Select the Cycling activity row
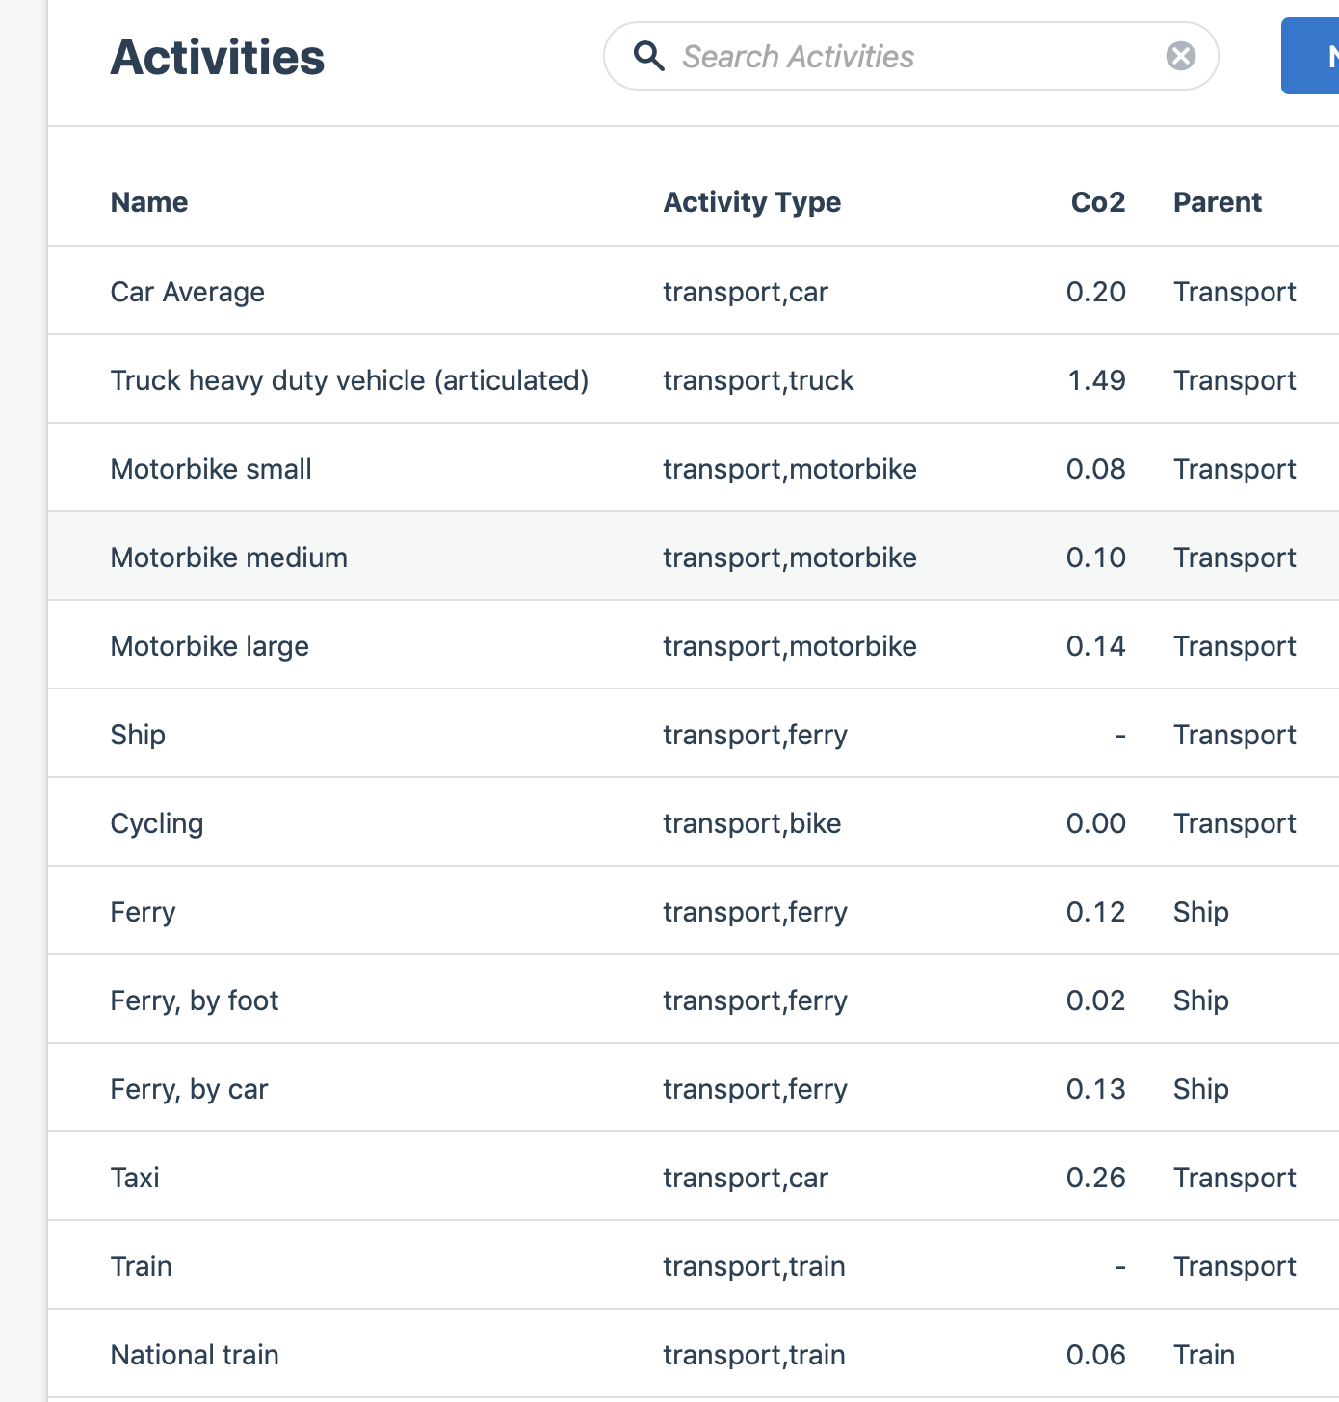The width and height of the screenshot is (1339, 1402). (694, 822)
